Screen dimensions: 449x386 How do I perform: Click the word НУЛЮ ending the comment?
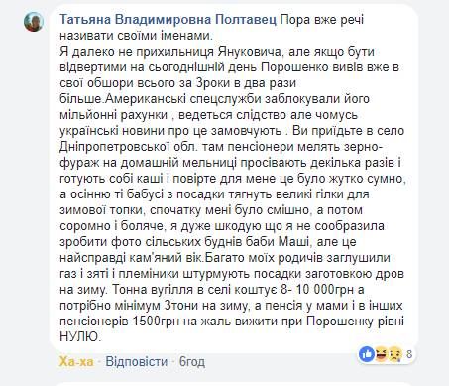[79, 337]
